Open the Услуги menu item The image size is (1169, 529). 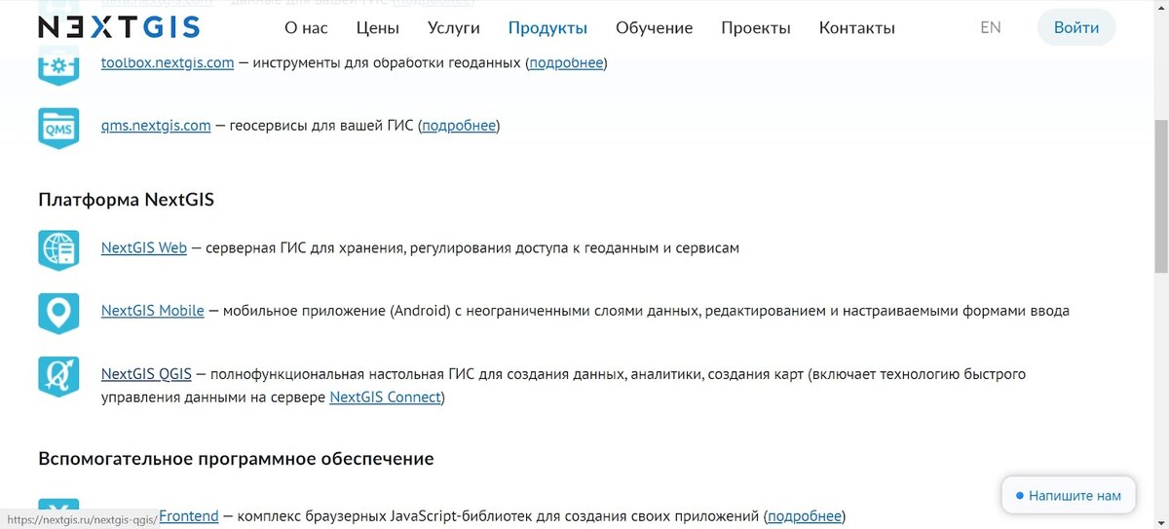point(454,27)
